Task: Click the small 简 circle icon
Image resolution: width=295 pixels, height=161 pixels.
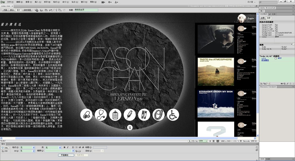Action: [x=130, y=128]
